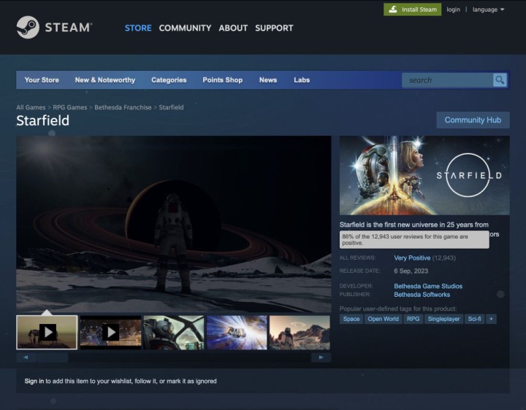The width and height of the screenshot is (526, 410).
Task: Click the search magnifier icon
Action: pyautogui.click(x=500, y=80)
